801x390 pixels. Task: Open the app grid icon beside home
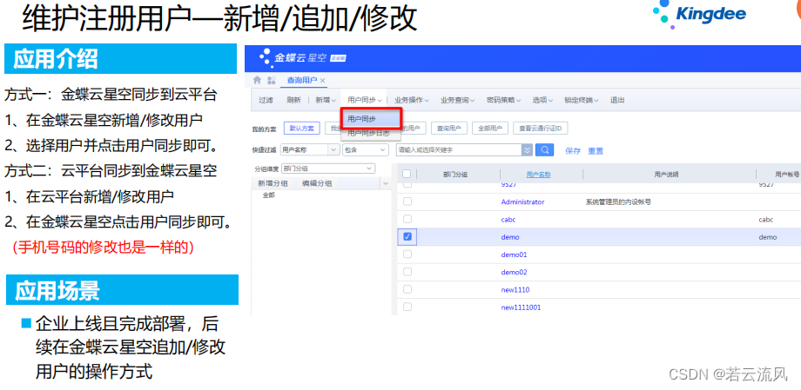coord(272,80)
